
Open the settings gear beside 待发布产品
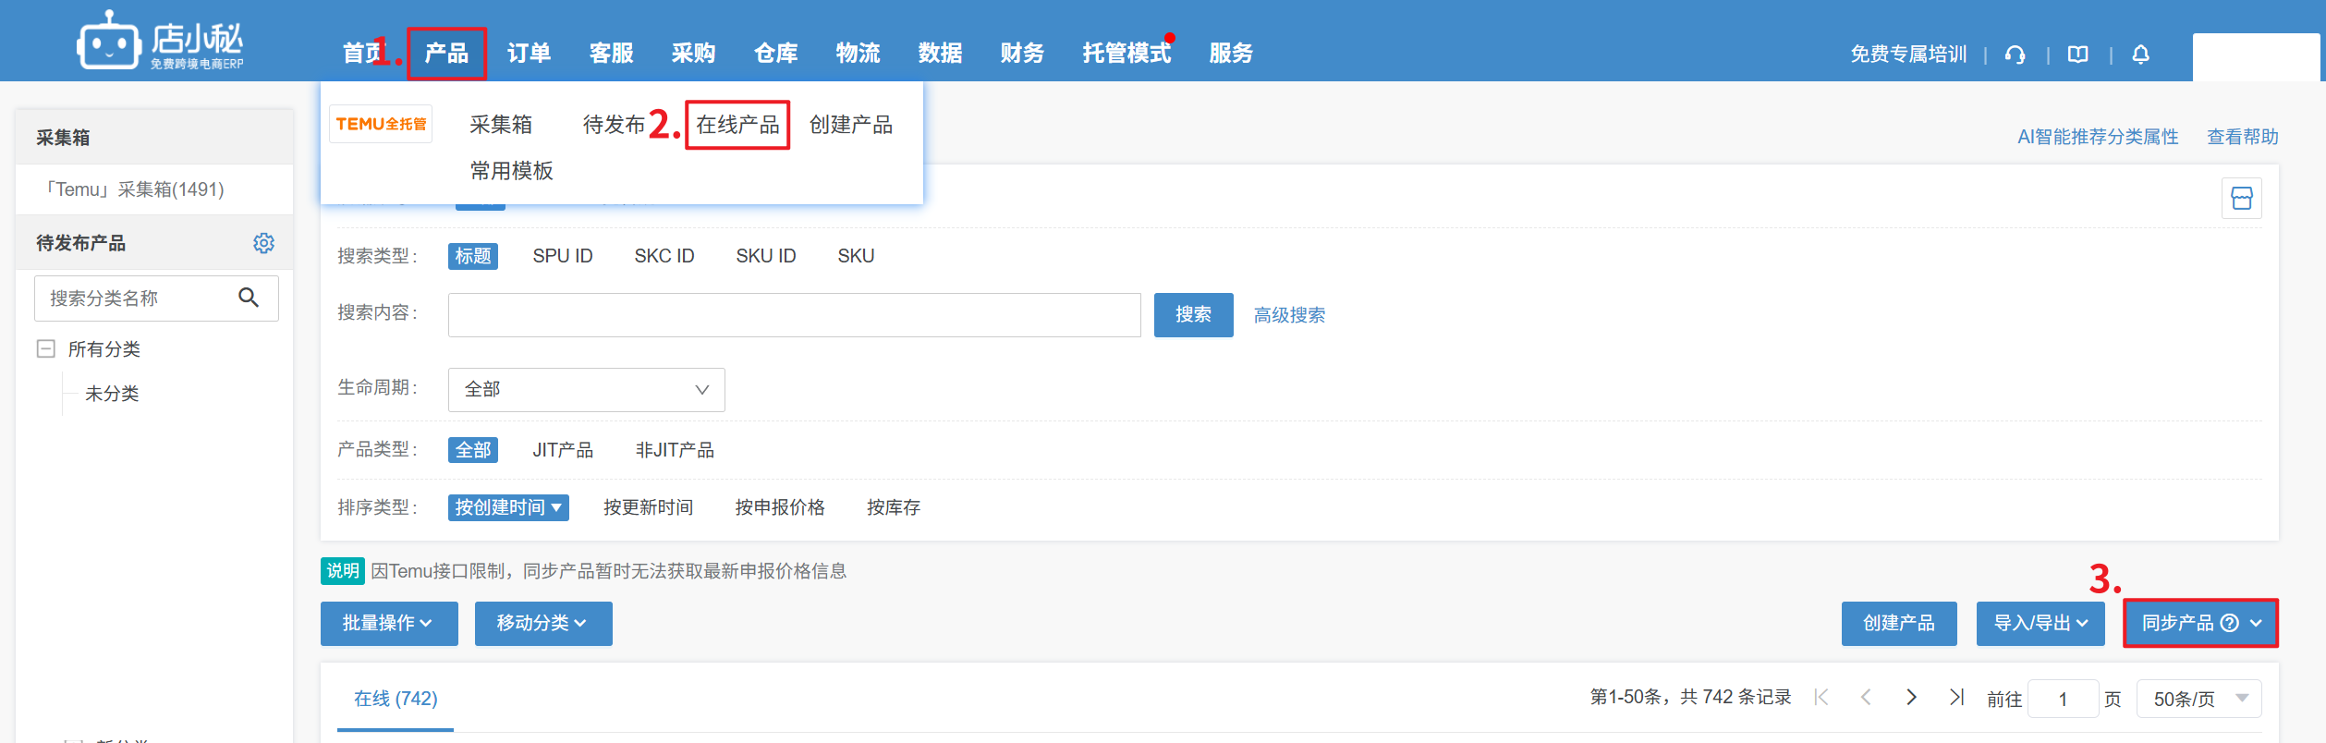pyautogui.click(x=263, y=243)
